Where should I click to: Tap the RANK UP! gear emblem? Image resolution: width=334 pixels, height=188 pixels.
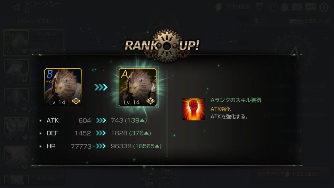click(167, 46)
